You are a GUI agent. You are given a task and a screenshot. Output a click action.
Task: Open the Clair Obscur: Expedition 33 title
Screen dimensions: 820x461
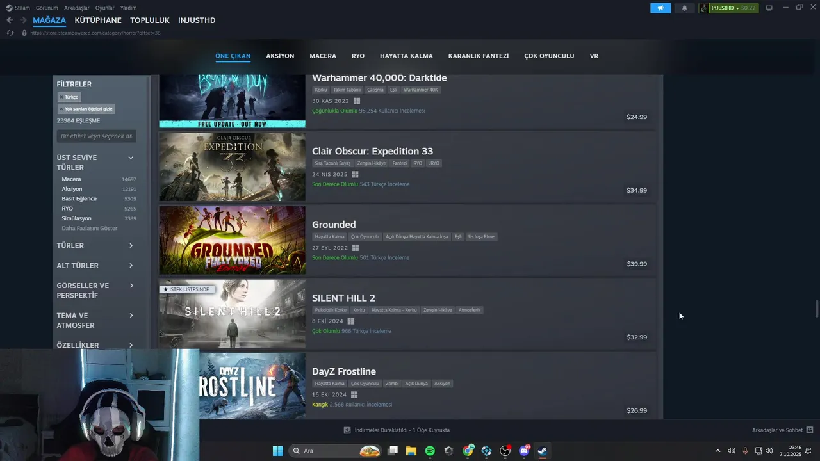pyautogui.click(x=372, y=151)
